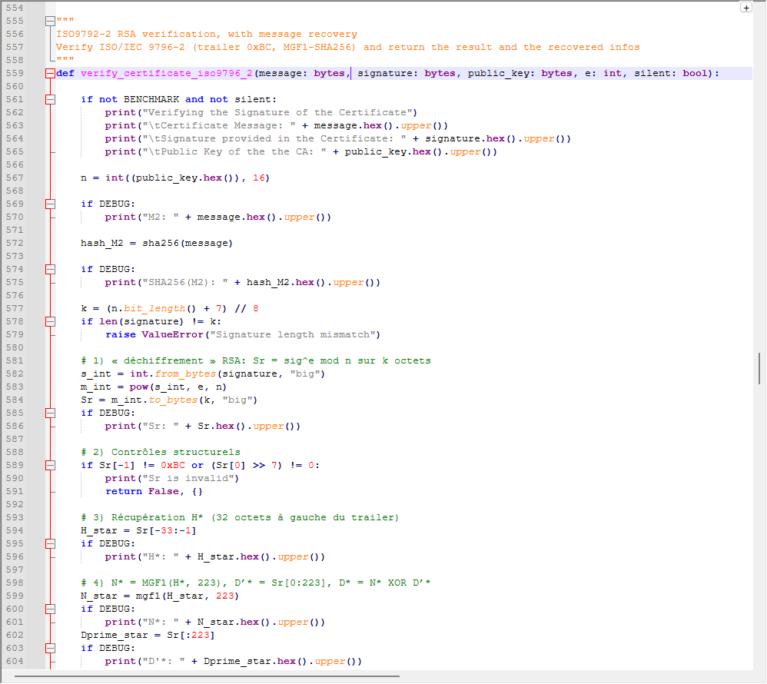
Task: Collapse the Sr validity check fold at line 589
Action: coord(50,465)
